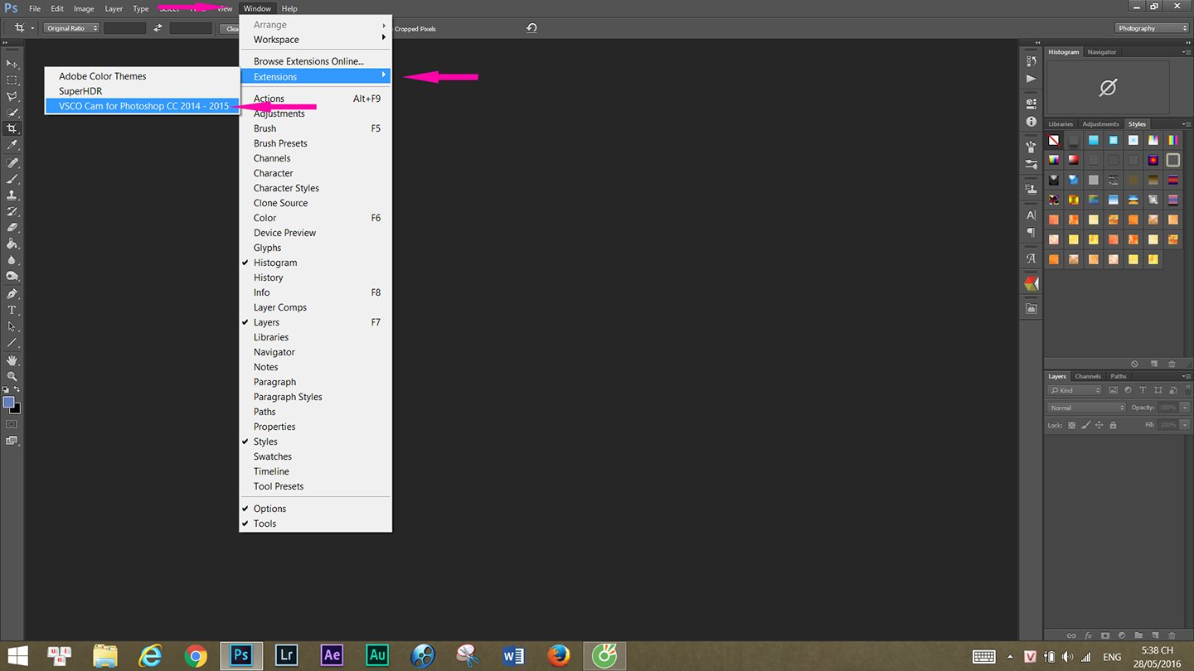Click Browse Extensions Online menu entry
Image resolution: width=1194 pixels, height=671 pixels.
(x=315, y=61)
